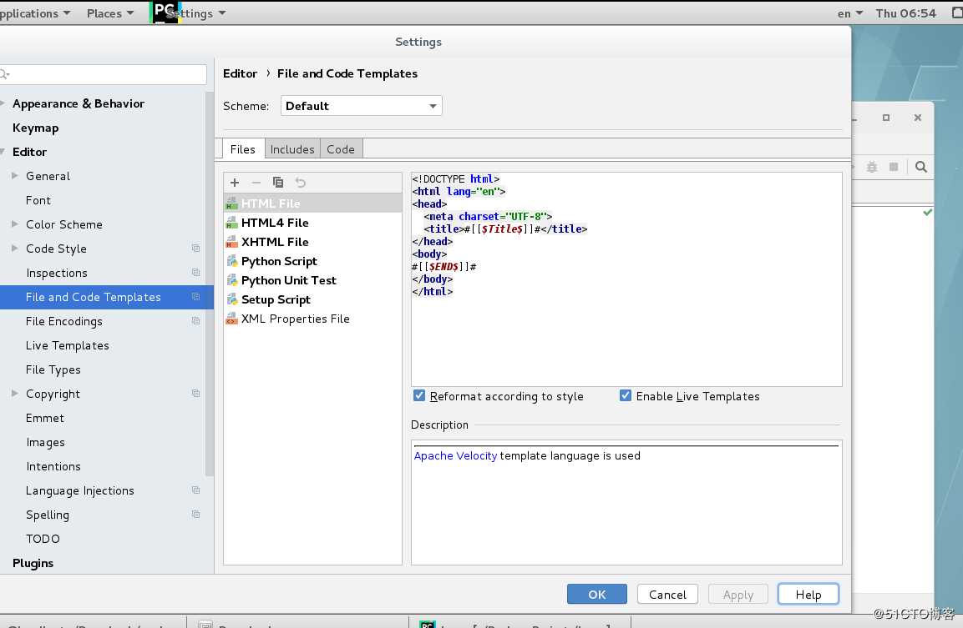Open the Live Templates settings page
The image size is (963, 628).
(68, 345)
